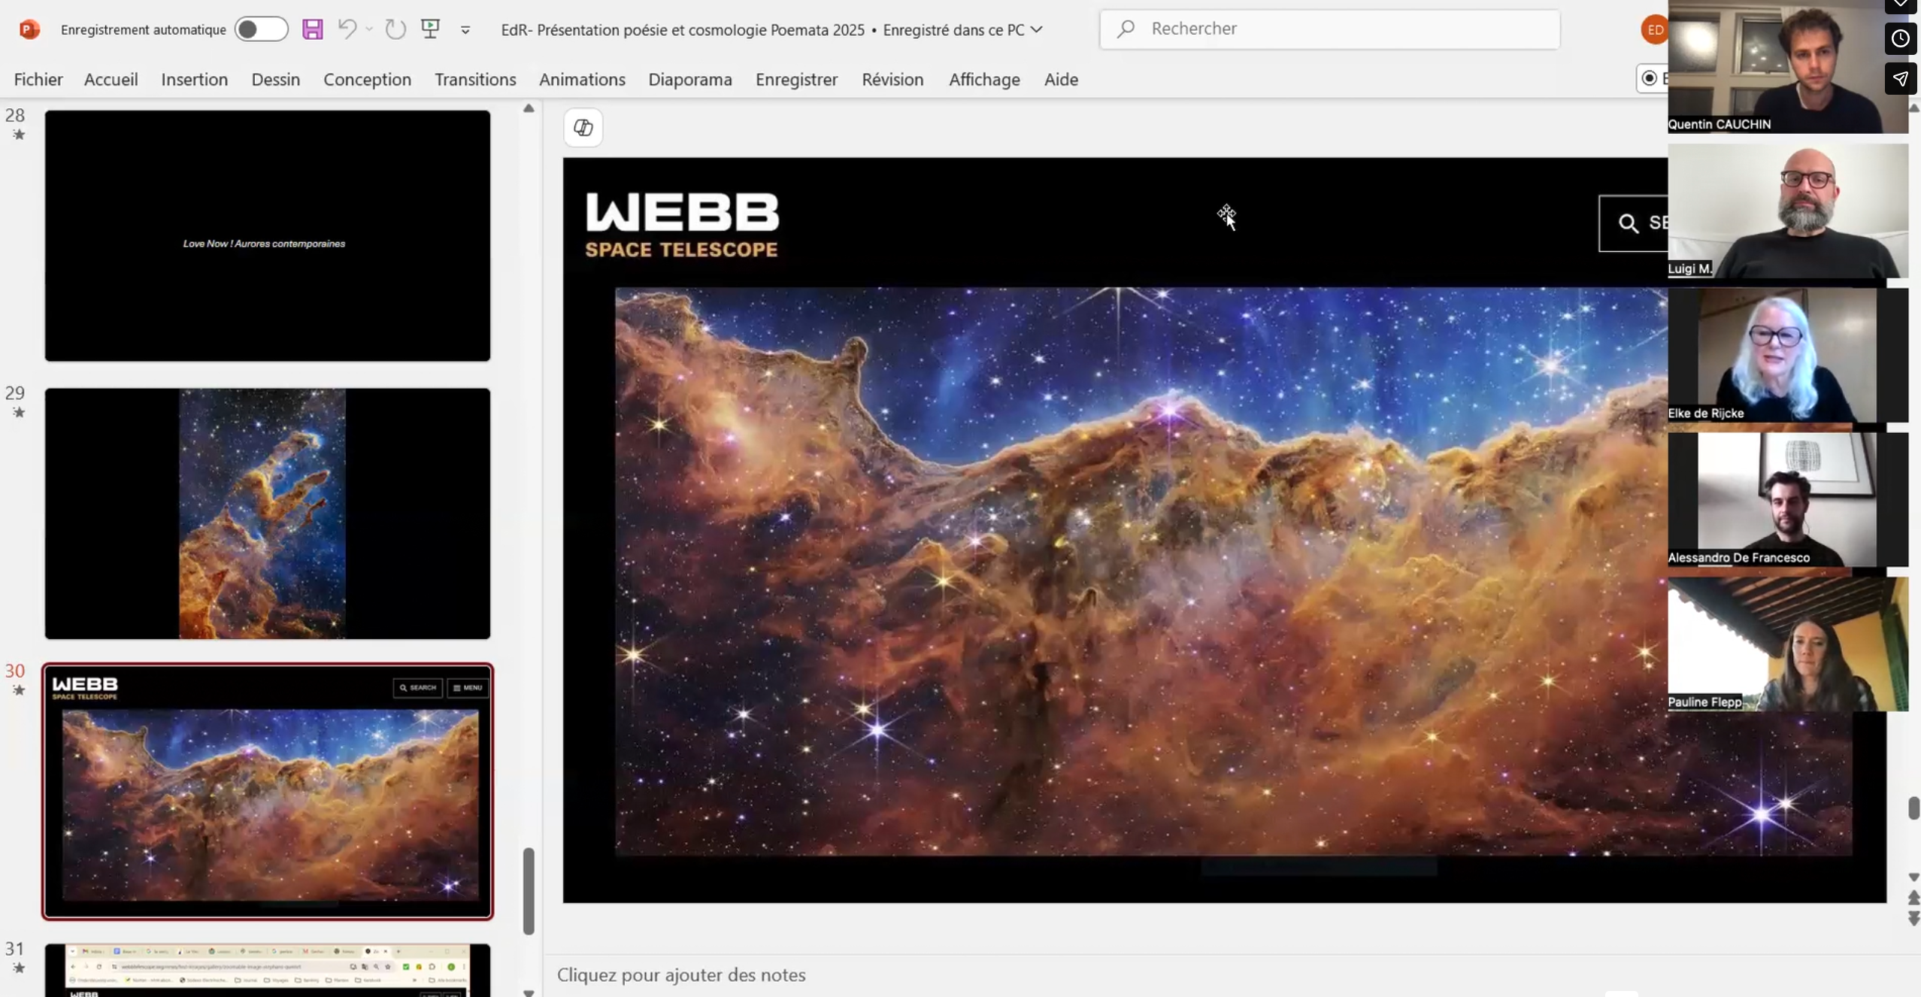
Task: Open the Dessin ribbon tab
Action: coord(276,79)
